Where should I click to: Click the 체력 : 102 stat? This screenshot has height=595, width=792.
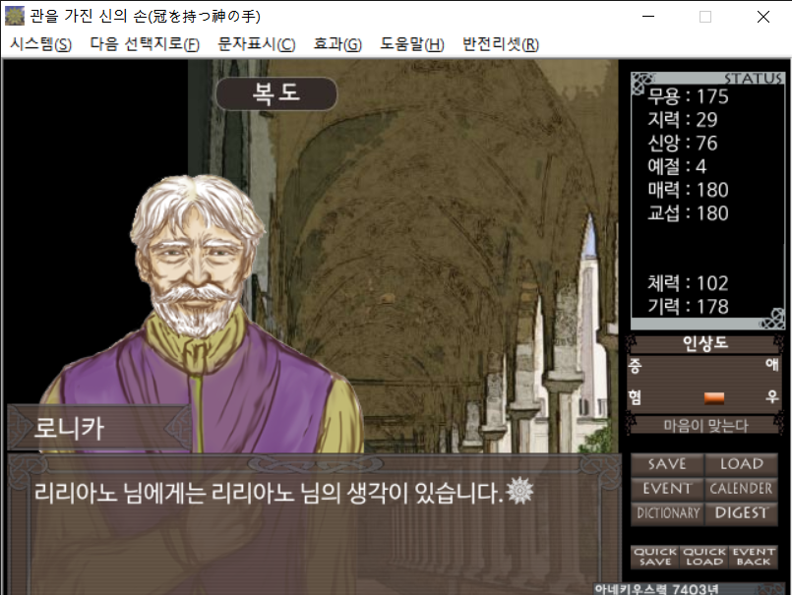[x=688, y=283]
